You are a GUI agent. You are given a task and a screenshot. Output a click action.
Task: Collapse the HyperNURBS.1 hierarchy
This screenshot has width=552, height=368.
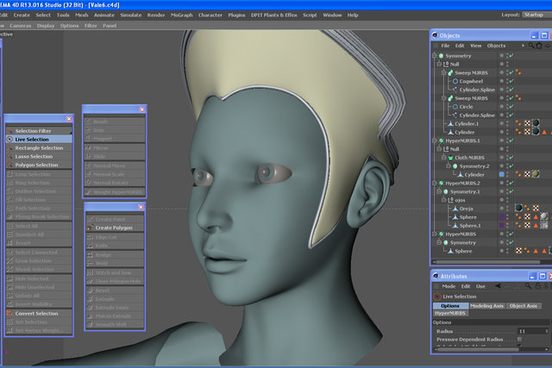point(435,140)
